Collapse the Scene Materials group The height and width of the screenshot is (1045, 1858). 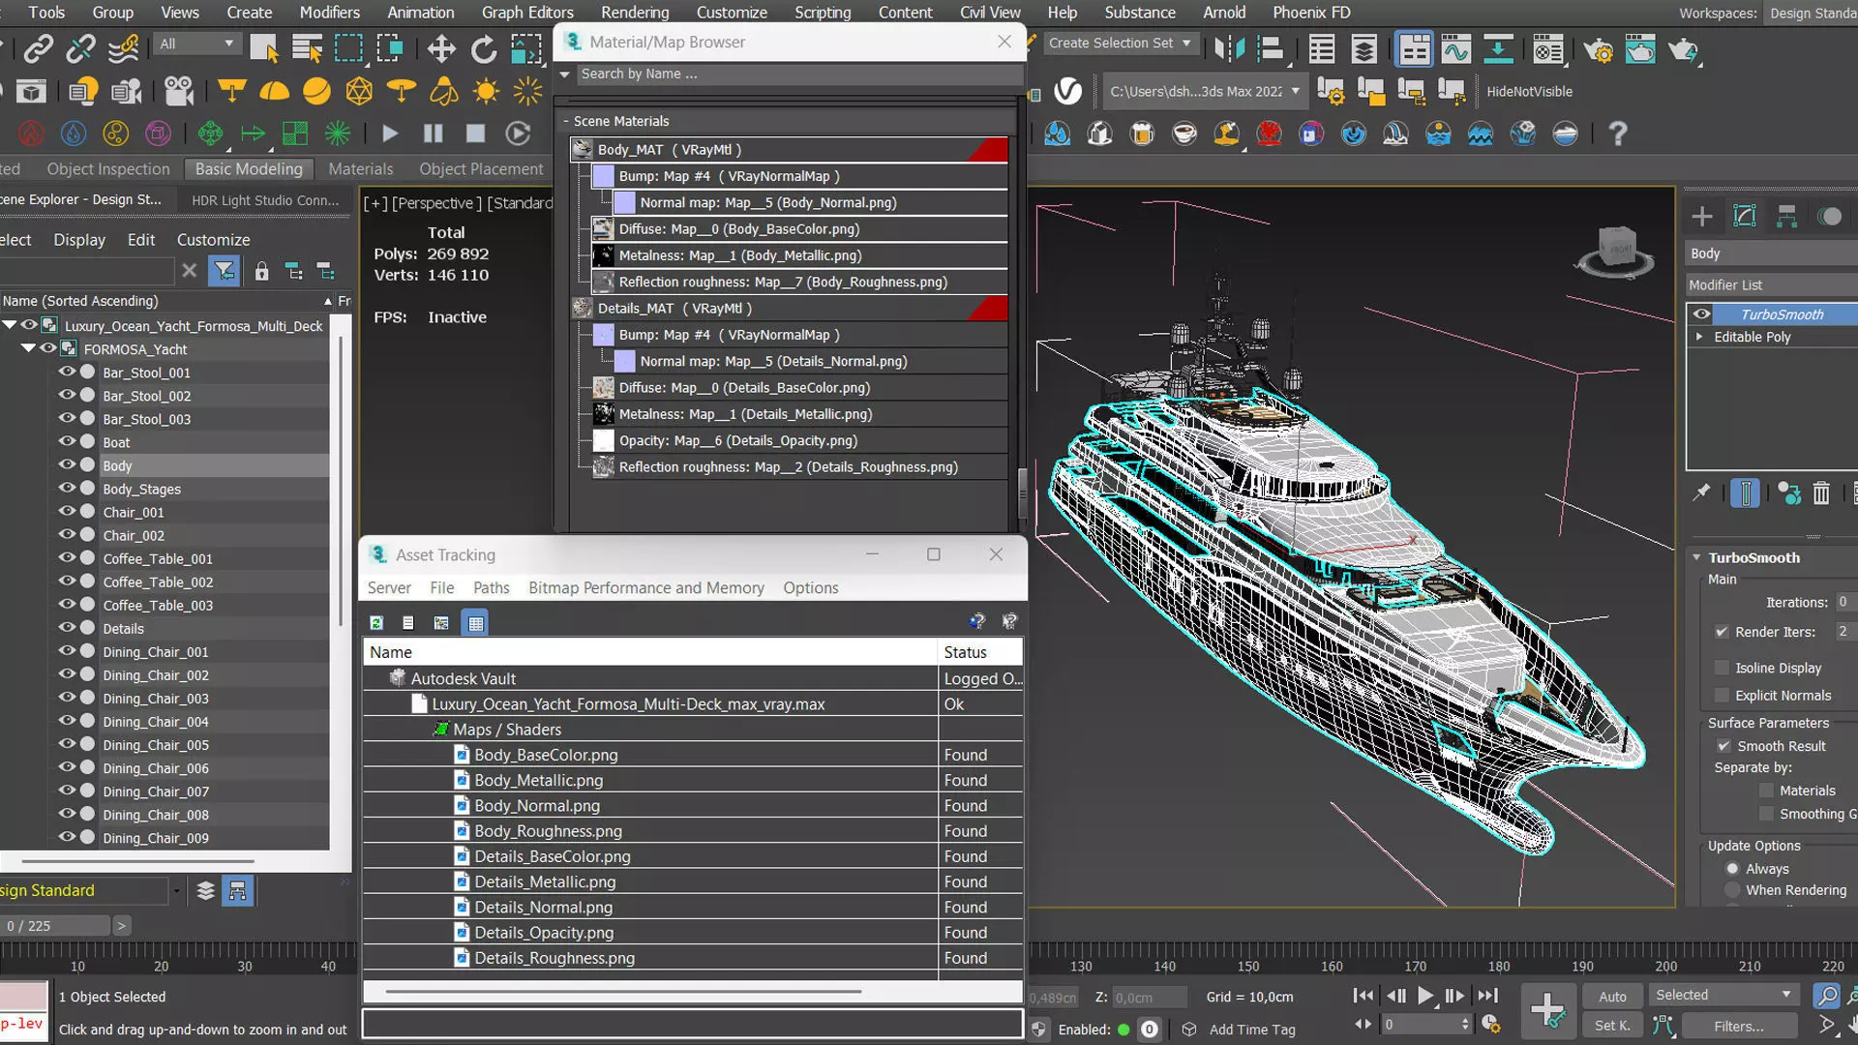click(x=566, y=121)
